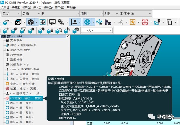Click the cube with info badge icon
This screenshot has width=180, height=125.
tap(31, 30)
